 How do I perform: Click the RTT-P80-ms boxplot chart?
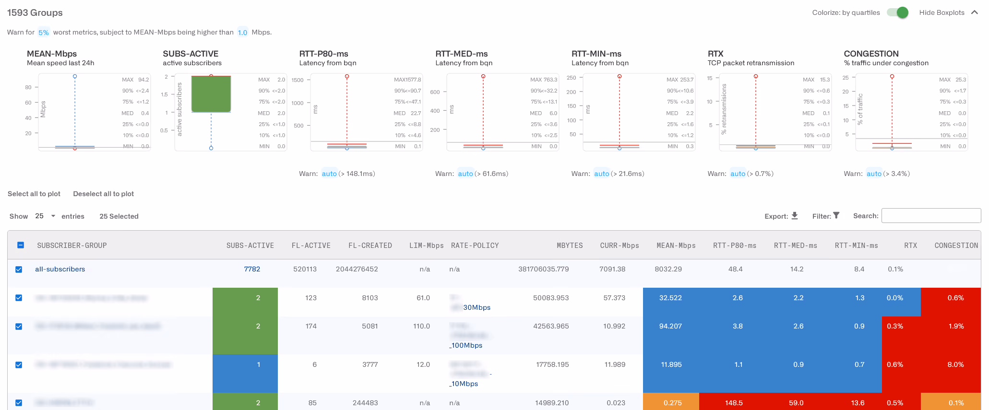point(367,112)
